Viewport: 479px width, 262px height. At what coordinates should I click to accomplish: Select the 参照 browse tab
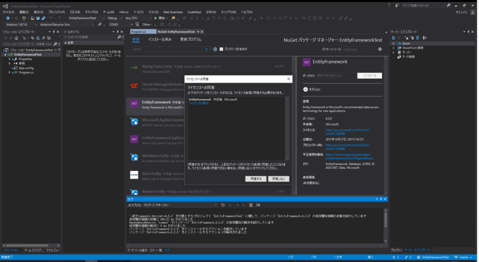pos(136,39)
